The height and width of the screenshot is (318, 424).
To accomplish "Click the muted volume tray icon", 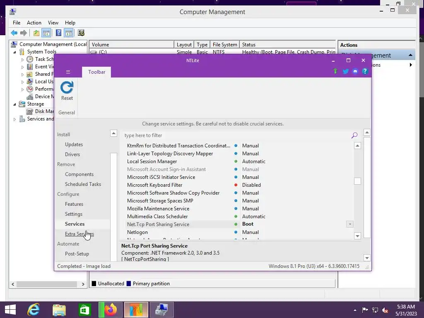I will [385, 310].
